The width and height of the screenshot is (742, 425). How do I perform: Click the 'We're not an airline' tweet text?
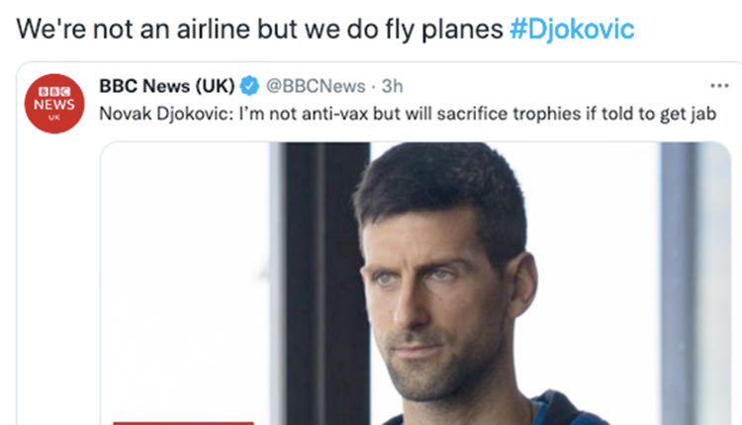(260, 30)
